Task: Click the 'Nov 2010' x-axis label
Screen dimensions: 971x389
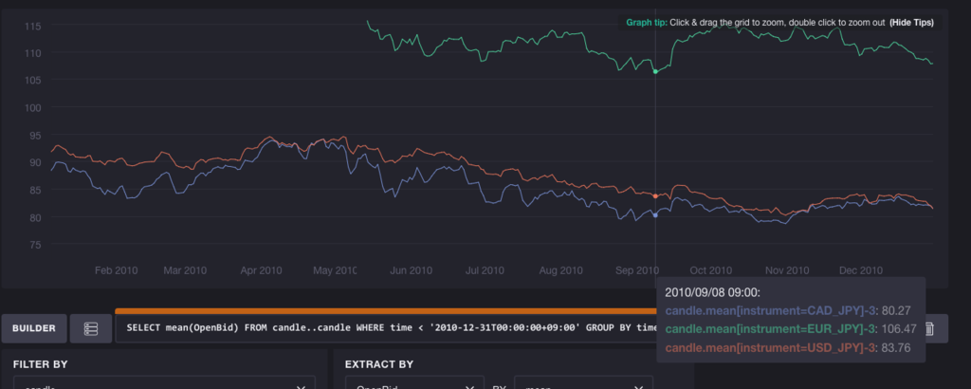Action: [787, 270]
